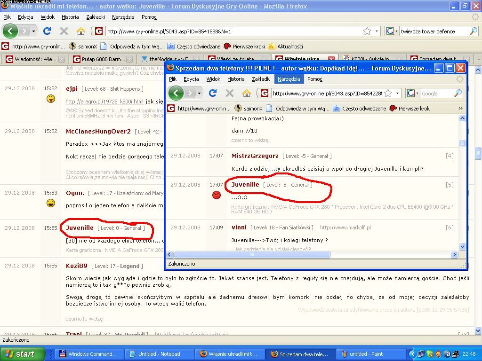Go Home in front Sprzedam window
The height and width of the screenshot is (361, 482).
click(247, 93)
